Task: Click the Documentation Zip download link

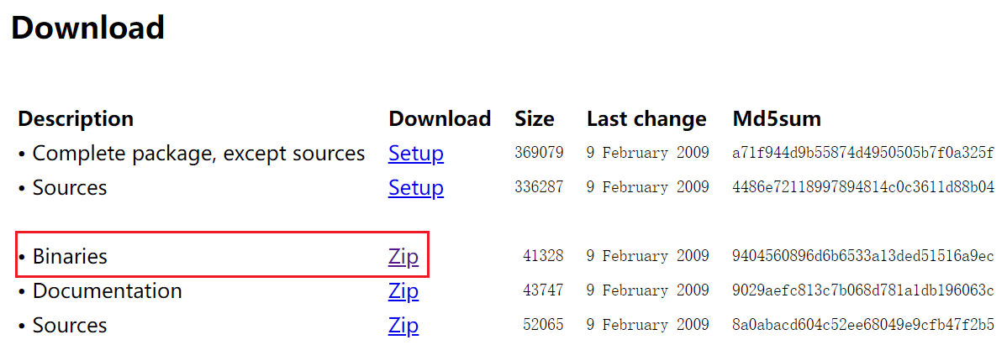Action: click(x=403, y=291)
